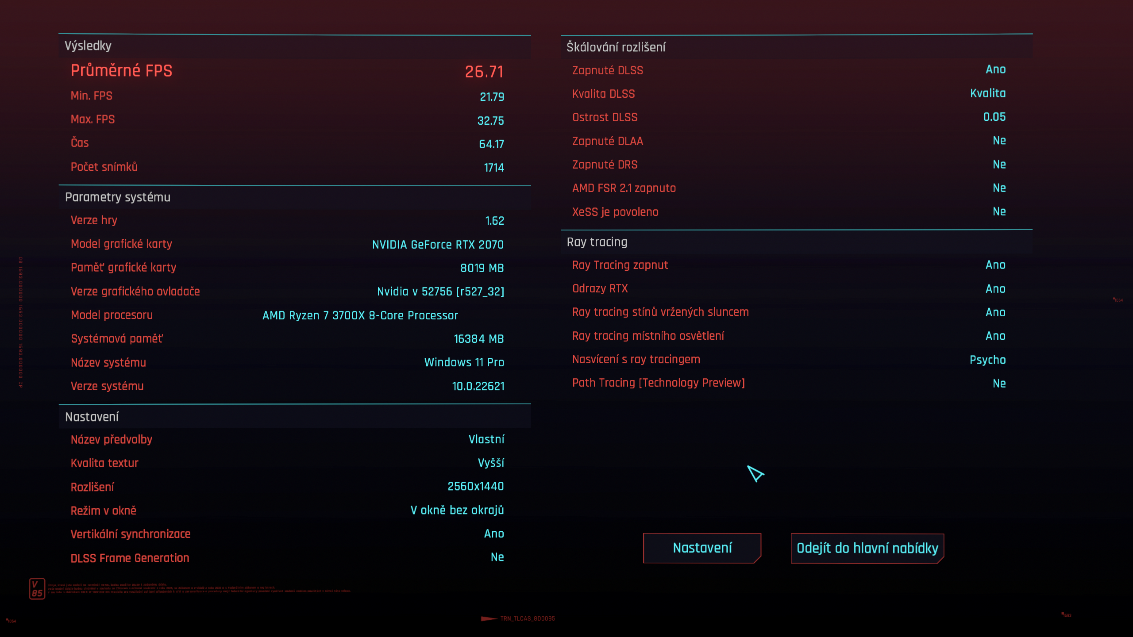Click the Nasvícení s ray tracingem Psycho value
Viewport: 1133px width, 637px height.
[987, 360]
